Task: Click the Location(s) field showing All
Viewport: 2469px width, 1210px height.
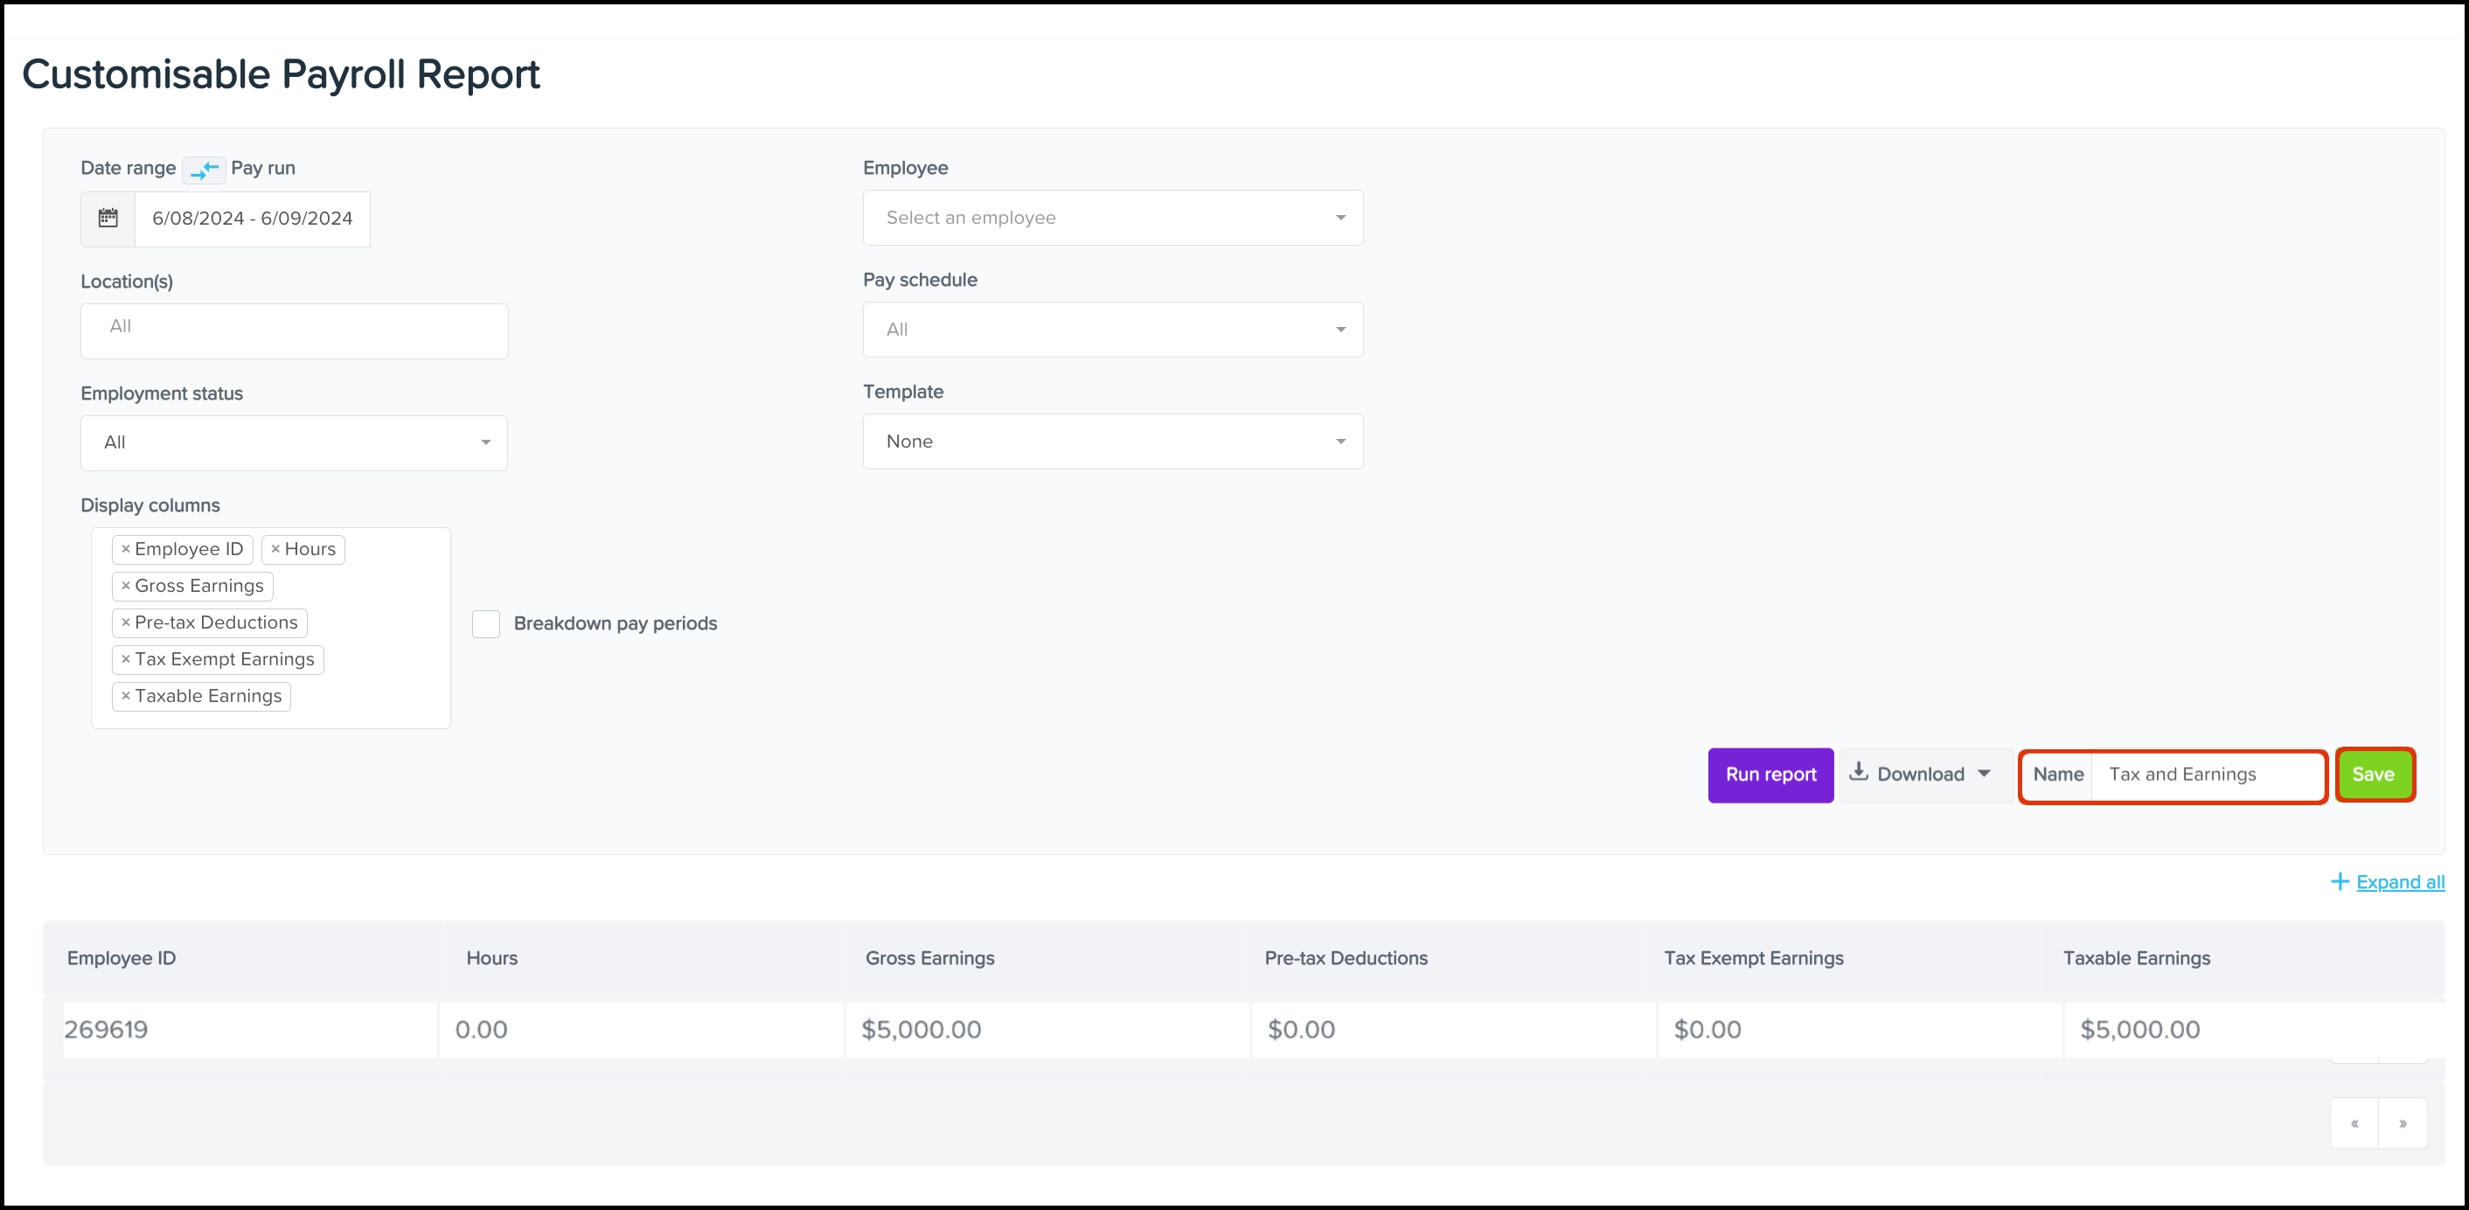Action: 295,331
